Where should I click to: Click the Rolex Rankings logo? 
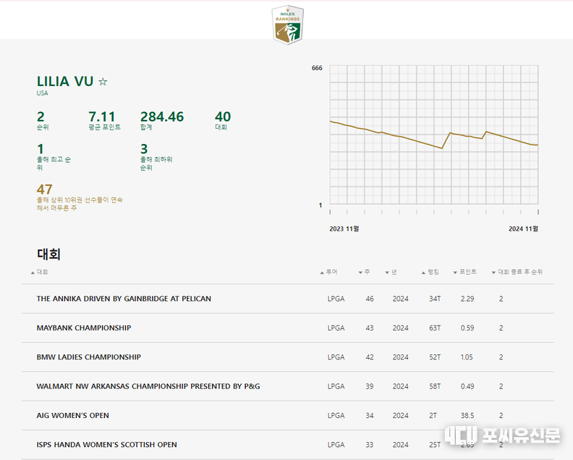[x=288, y=25]
